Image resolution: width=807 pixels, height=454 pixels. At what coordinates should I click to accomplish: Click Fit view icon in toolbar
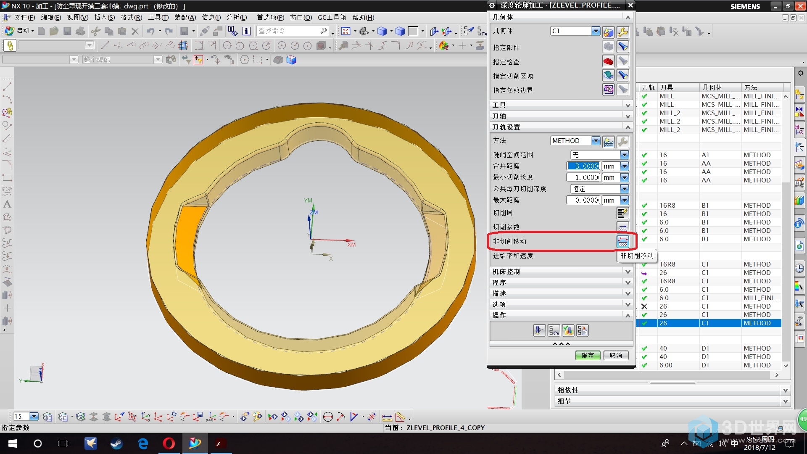point(346,31)
